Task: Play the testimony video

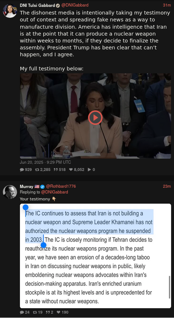Action: tap(95, 117)
